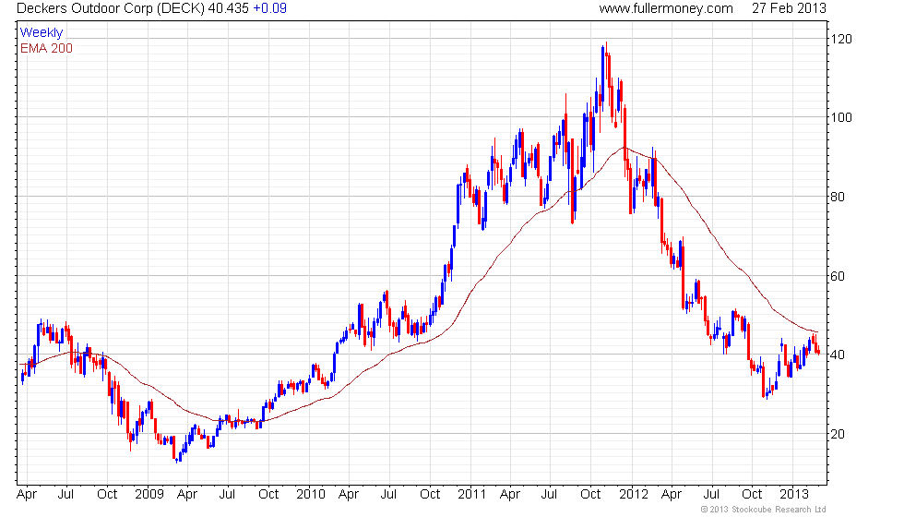Click the 2009 x-axis label
This screenshot has width=904, height=517.
(x=149, y=494)
